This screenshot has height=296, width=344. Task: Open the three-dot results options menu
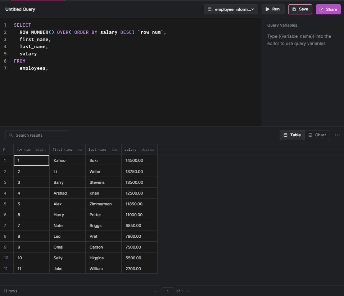tap(337, 135)
